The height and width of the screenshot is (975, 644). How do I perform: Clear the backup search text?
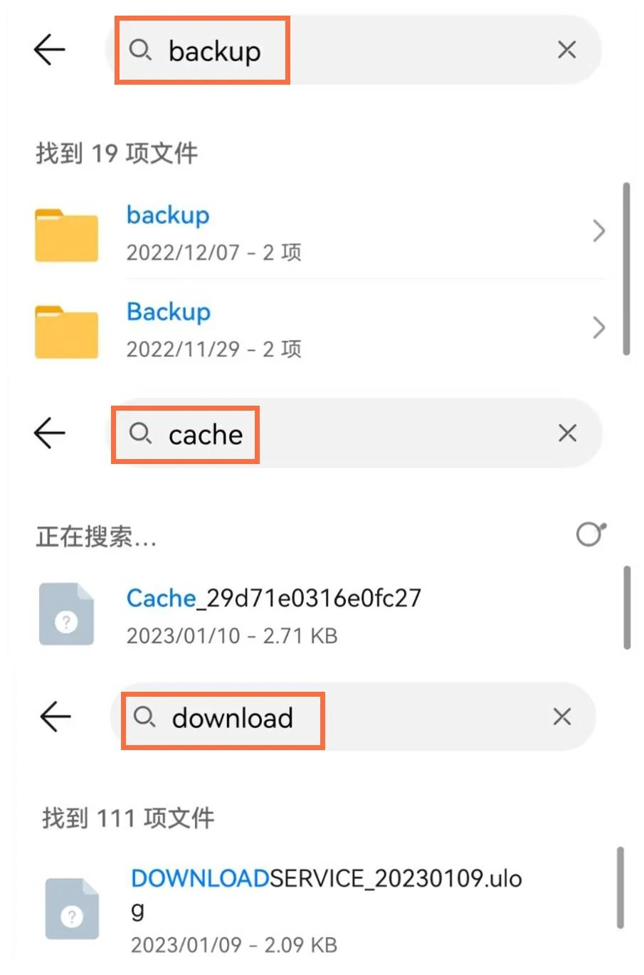[566, 50]
